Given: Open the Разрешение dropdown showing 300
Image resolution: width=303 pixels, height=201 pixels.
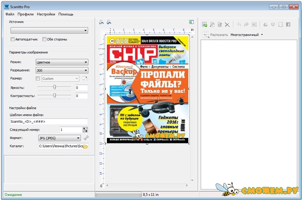Looking at the screenshot, I should coord(62,70).
